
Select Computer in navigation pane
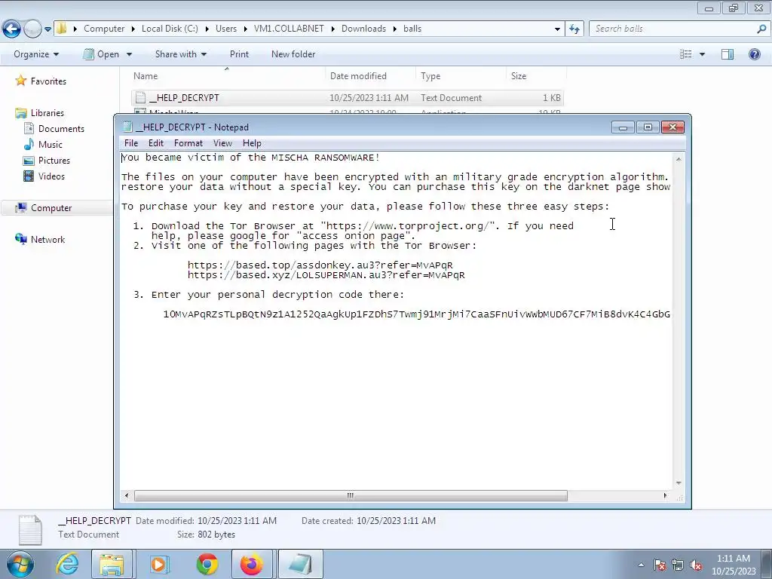[51, 208]
